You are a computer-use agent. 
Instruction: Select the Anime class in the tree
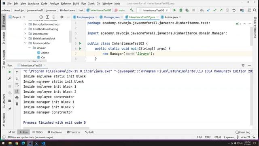tap(45, 53)
